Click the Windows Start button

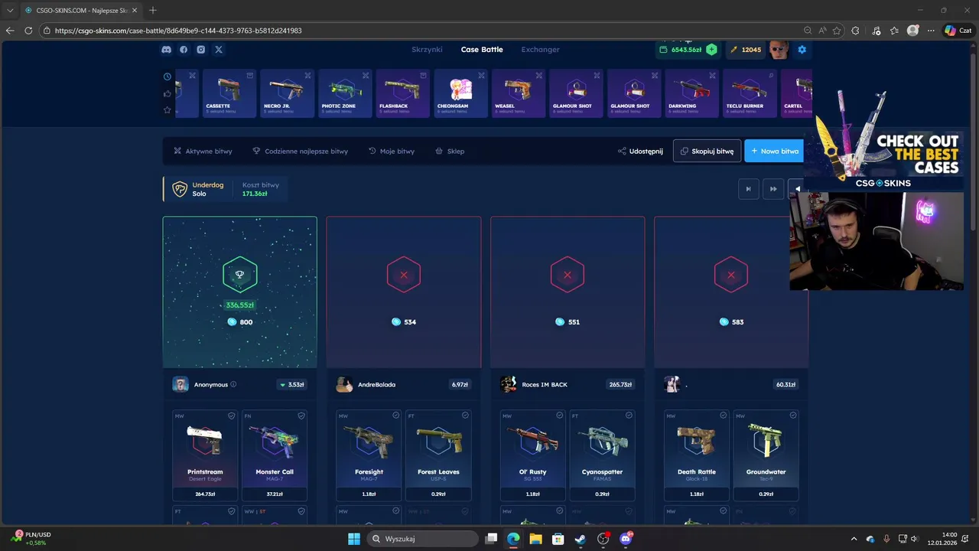354,539
